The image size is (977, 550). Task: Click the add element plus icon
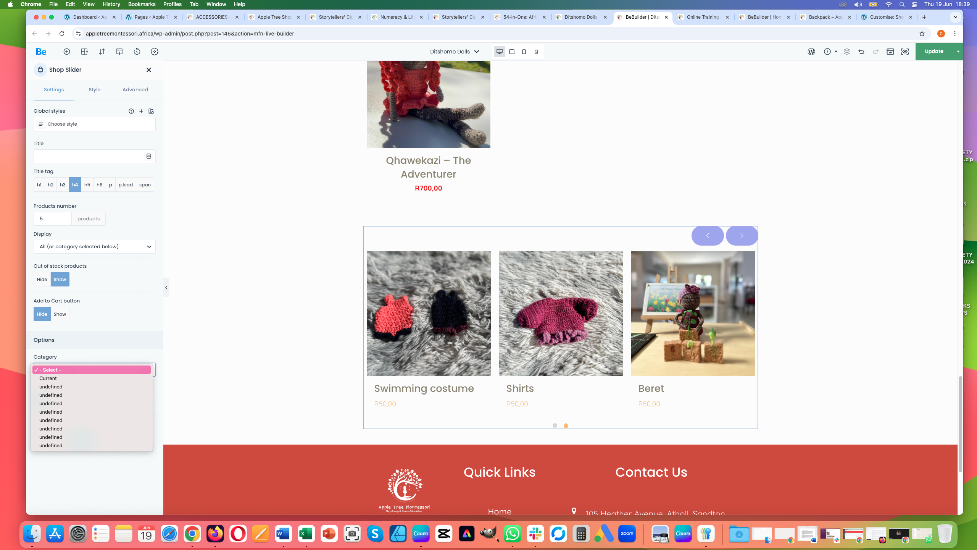(x=67, y=52)
